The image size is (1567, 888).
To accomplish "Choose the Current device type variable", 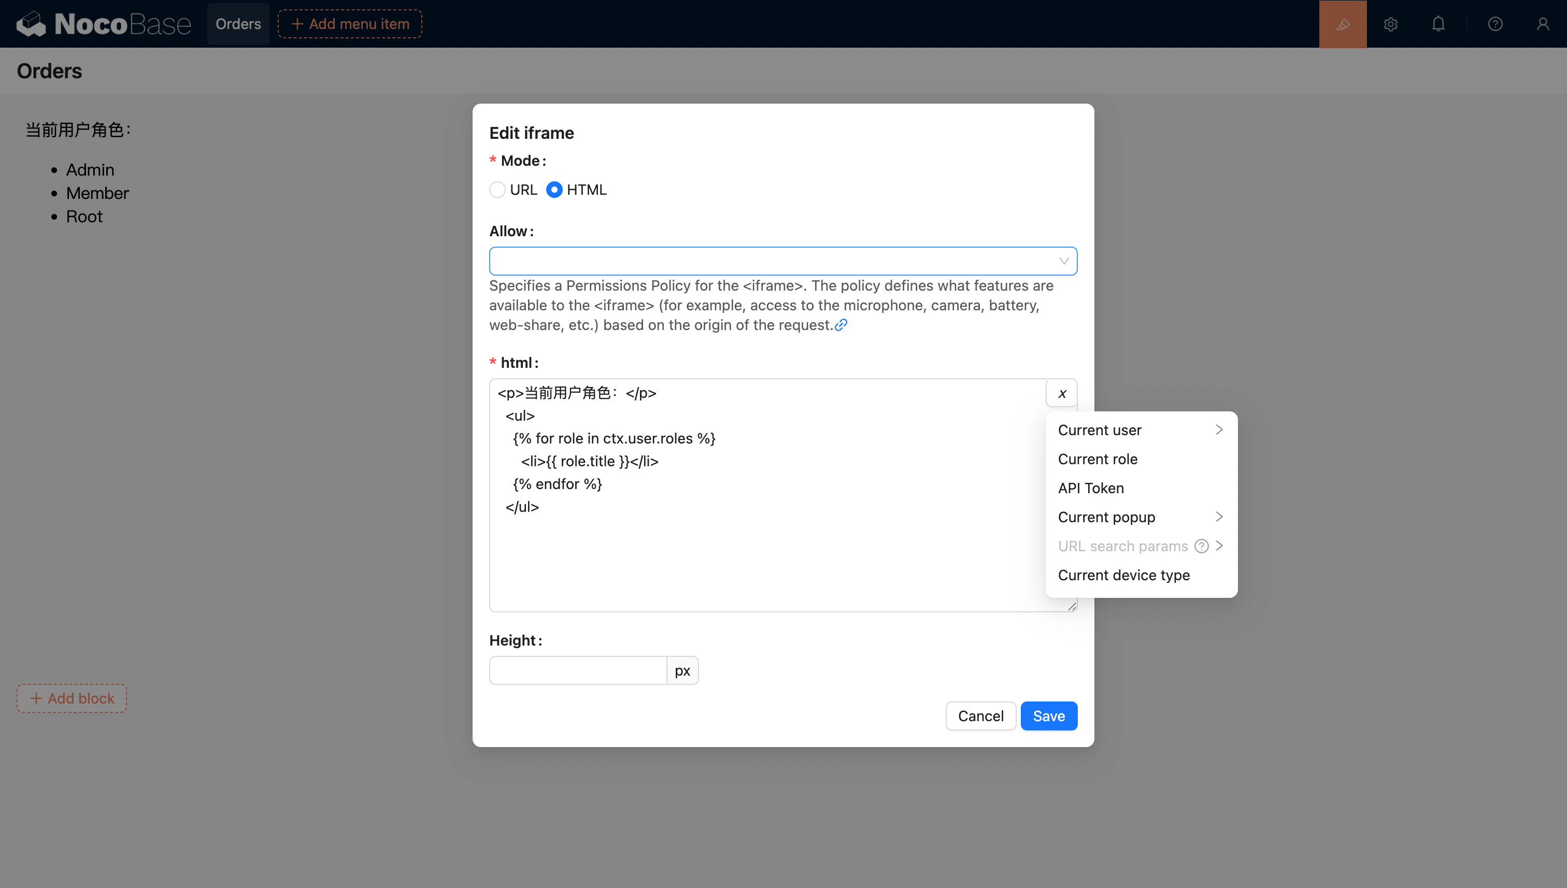I will point(1123,575).
